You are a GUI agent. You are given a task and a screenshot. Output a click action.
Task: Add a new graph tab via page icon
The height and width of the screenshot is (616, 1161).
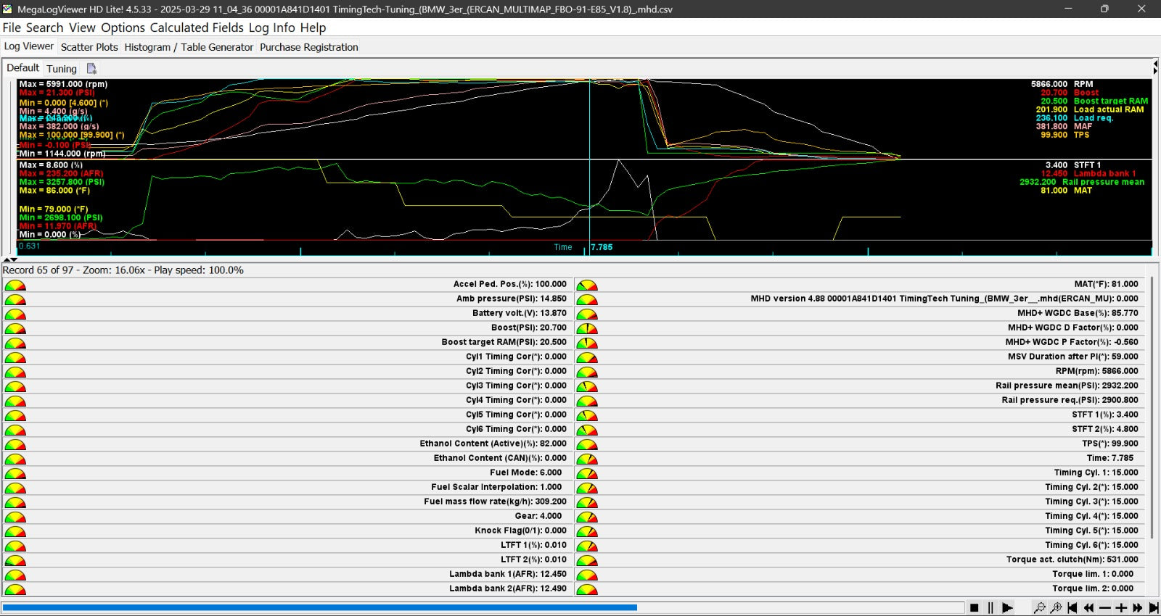[91, 69]
